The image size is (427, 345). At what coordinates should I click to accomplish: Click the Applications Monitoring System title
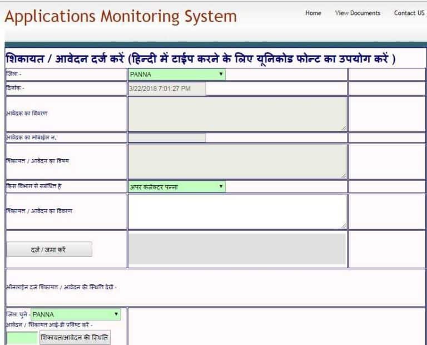click(121, 17)
